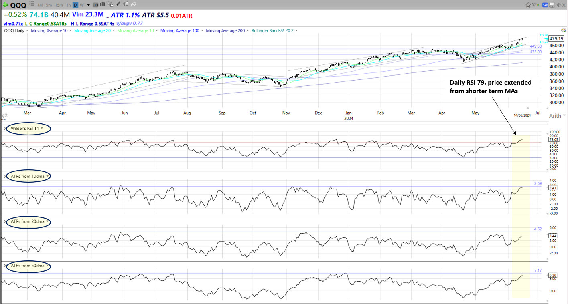The width and height of the screenshot is (568, 304).
Task: Click the chart template (T) icon
Action: 95,5
